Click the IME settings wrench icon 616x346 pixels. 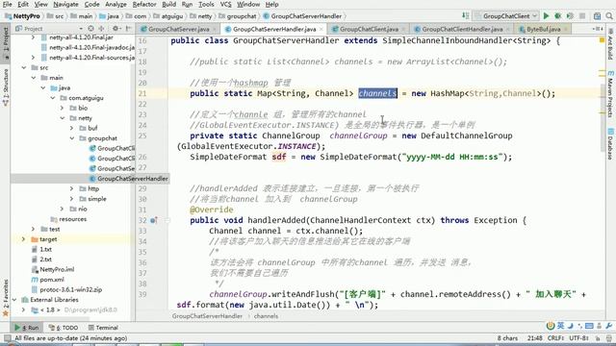[609, 326]
